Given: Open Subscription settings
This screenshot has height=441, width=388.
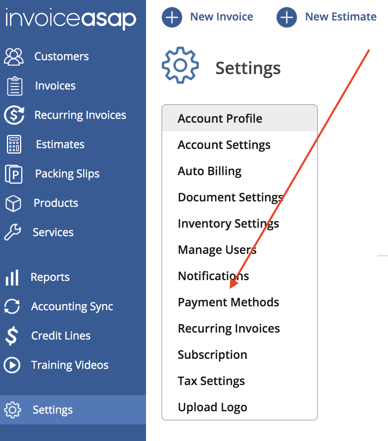Looking at the screenshot, I should 240,354.
